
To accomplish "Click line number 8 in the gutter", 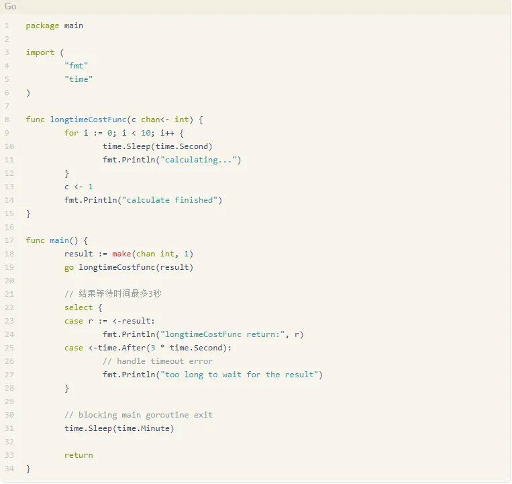I will (x=7, y=119).
